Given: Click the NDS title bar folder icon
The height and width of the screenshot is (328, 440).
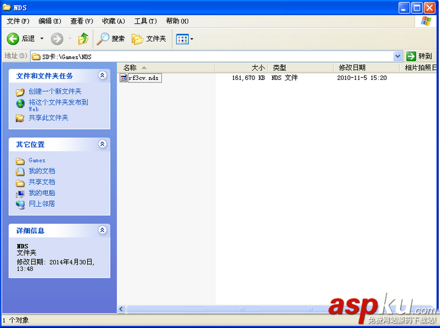Looking at the screenshot, I should click(x=7, y=7).
